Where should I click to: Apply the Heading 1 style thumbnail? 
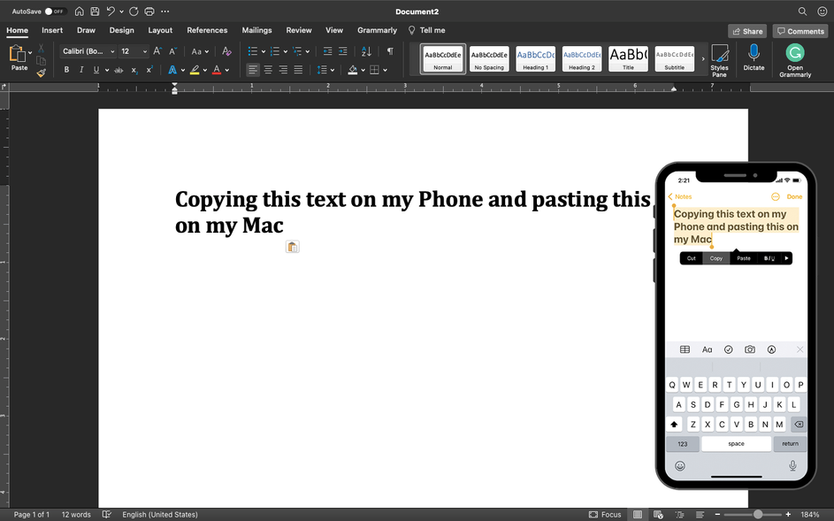click(x=536, y=58)
